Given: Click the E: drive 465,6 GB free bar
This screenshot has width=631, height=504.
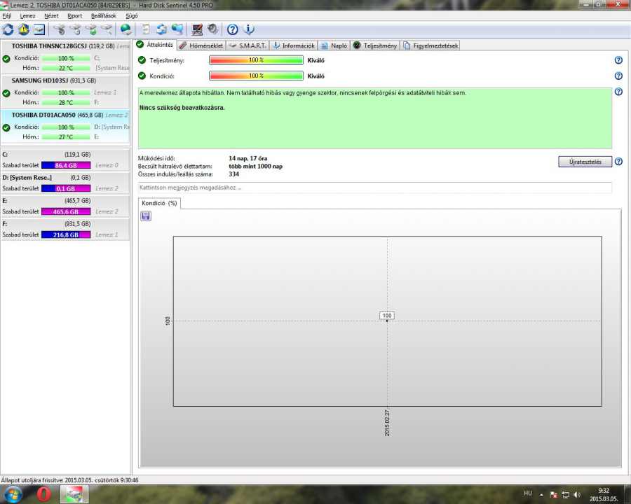Looking at the screenshot, I should (66, 211).
